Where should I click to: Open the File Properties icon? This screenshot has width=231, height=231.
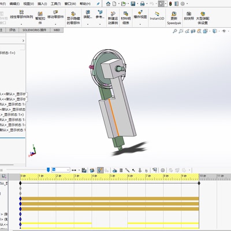tap(176, 3)
